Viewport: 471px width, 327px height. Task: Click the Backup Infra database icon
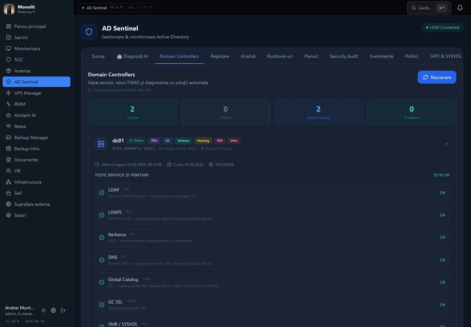(8, 149)
